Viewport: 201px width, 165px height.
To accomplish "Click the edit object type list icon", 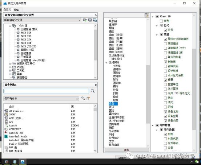I will 146,15.
